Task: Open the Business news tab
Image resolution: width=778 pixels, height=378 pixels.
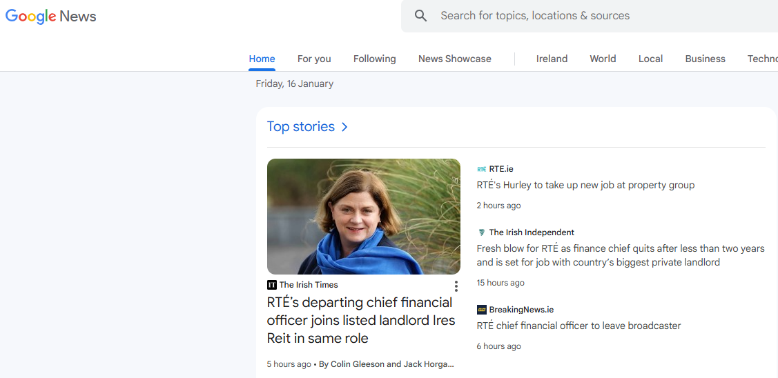Action: [x=705, y=59]
